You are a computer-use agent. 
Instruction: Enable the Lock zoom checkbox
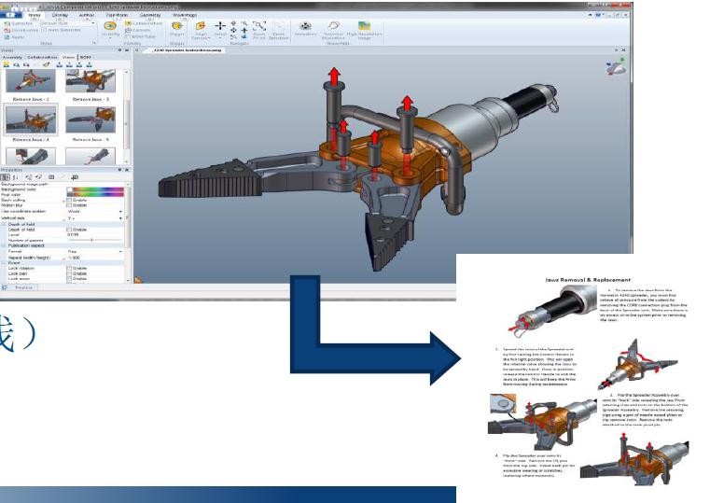tap(69, 279)
